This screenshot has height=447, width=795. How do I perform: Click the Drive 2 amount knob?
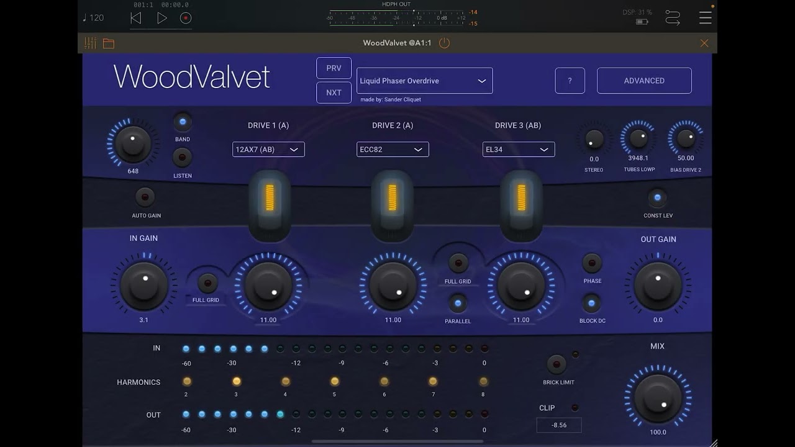(393, 286)
